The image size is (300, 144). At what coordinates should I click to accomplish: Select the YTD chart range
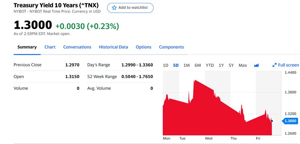coord(210,65)
